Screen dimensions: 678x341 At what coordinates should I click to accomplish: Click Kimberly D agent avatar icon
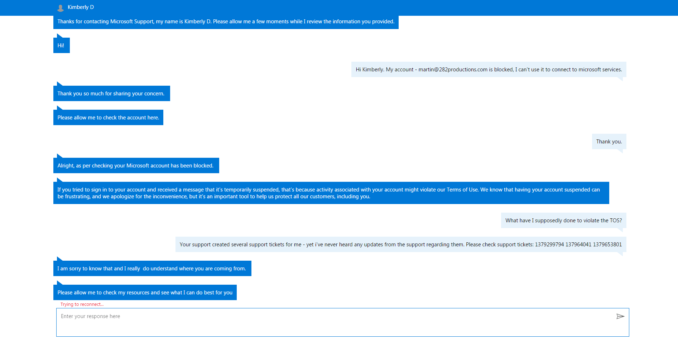61,8
